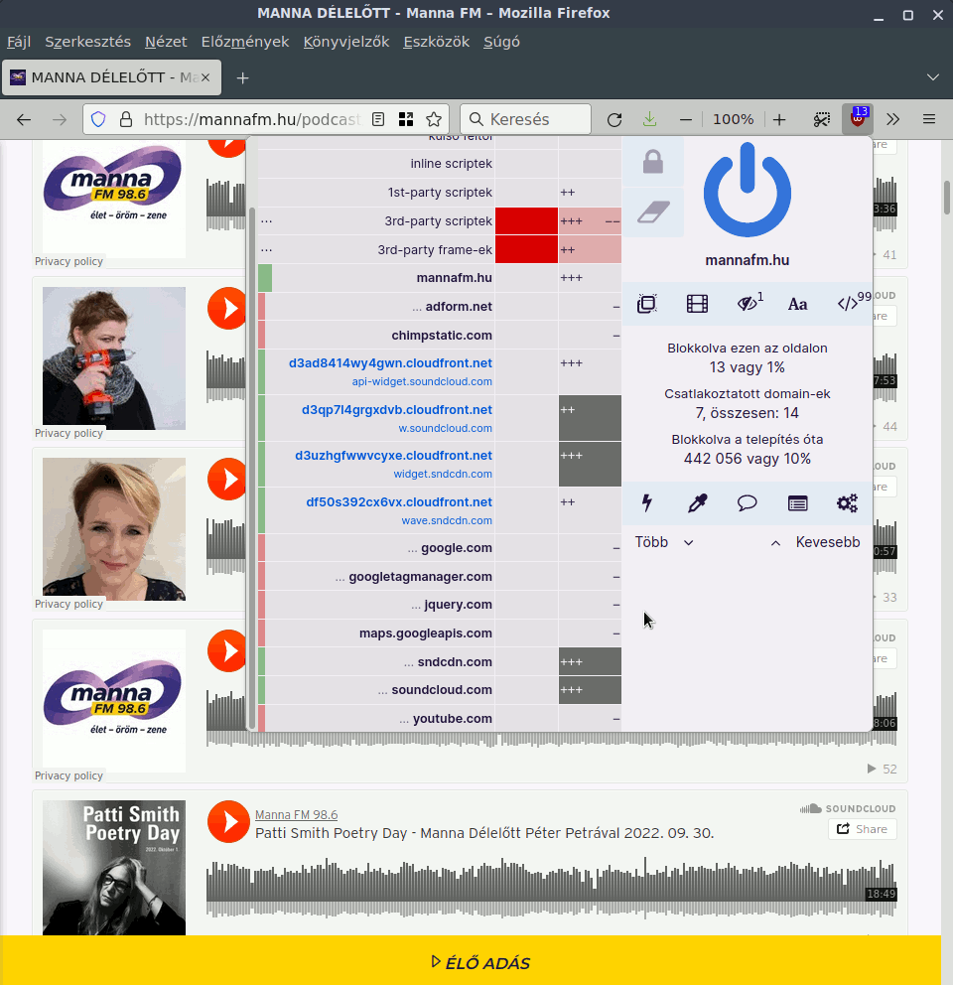Viewport: 953px width, 985px height.
Task: Zoom in with the plus button
Action: (779, 119)
